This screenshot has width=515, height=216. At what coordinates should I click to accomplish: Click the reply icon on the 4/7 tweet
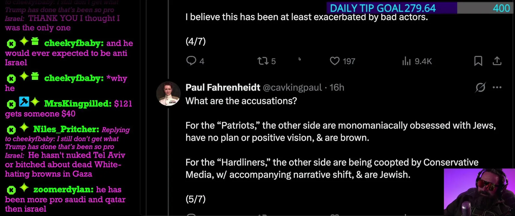[x=191, y=61]
